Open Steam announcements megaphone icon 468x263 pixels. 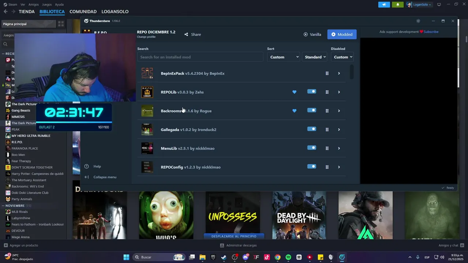384,5
